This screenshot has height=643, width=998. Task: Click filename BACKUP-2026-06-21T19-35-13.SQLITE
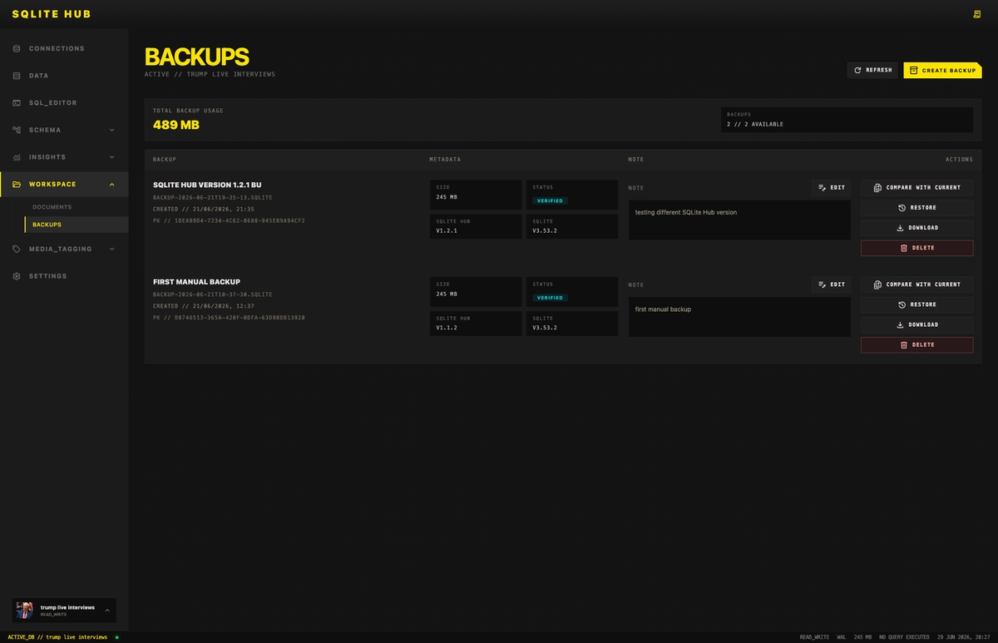tap(213, 197)
